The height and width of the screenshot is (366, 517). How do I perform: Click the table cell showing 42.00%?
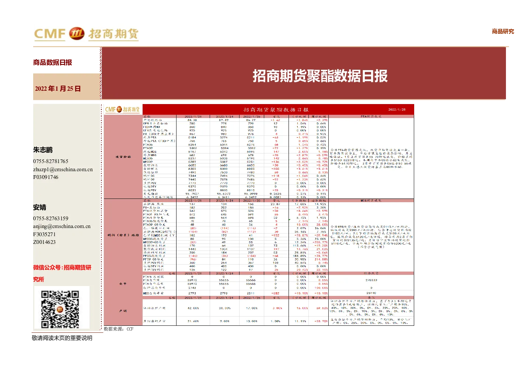point(193,308)
